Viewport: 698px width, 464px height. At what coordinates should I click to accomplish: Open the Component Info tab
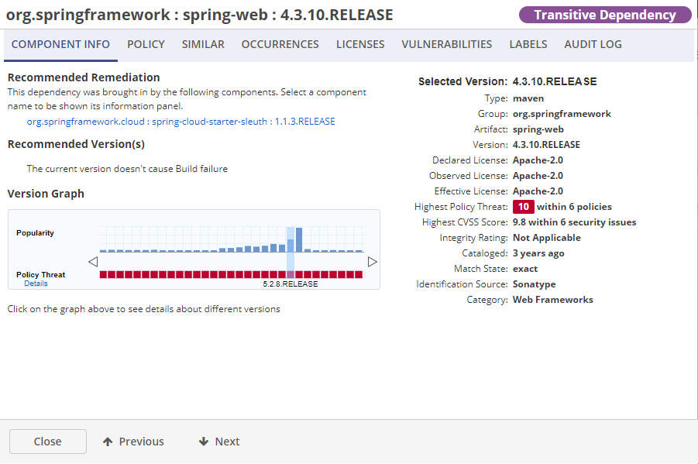(x=60, y=44)
